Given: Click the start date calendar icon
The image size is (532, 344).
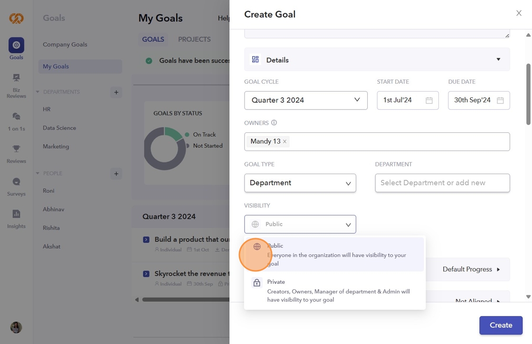Looking at the screenshot, I should [x=429, y=101].
